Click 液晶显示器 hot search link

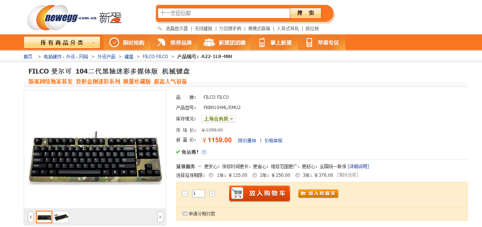[x=177, y=28]
